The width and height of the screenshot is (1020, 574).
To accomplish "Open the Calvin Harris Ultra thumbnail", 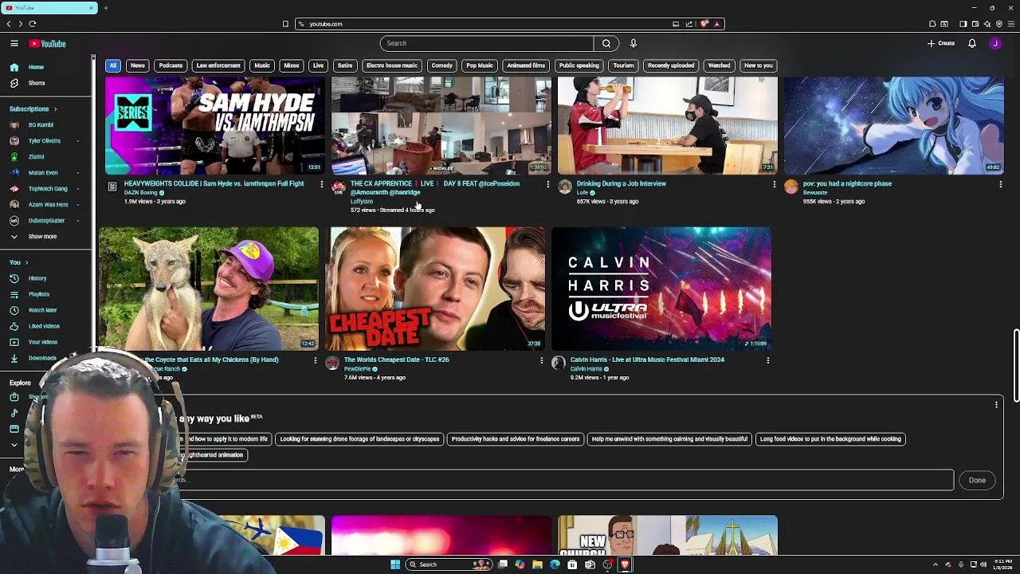I will (x=661, y=289).
